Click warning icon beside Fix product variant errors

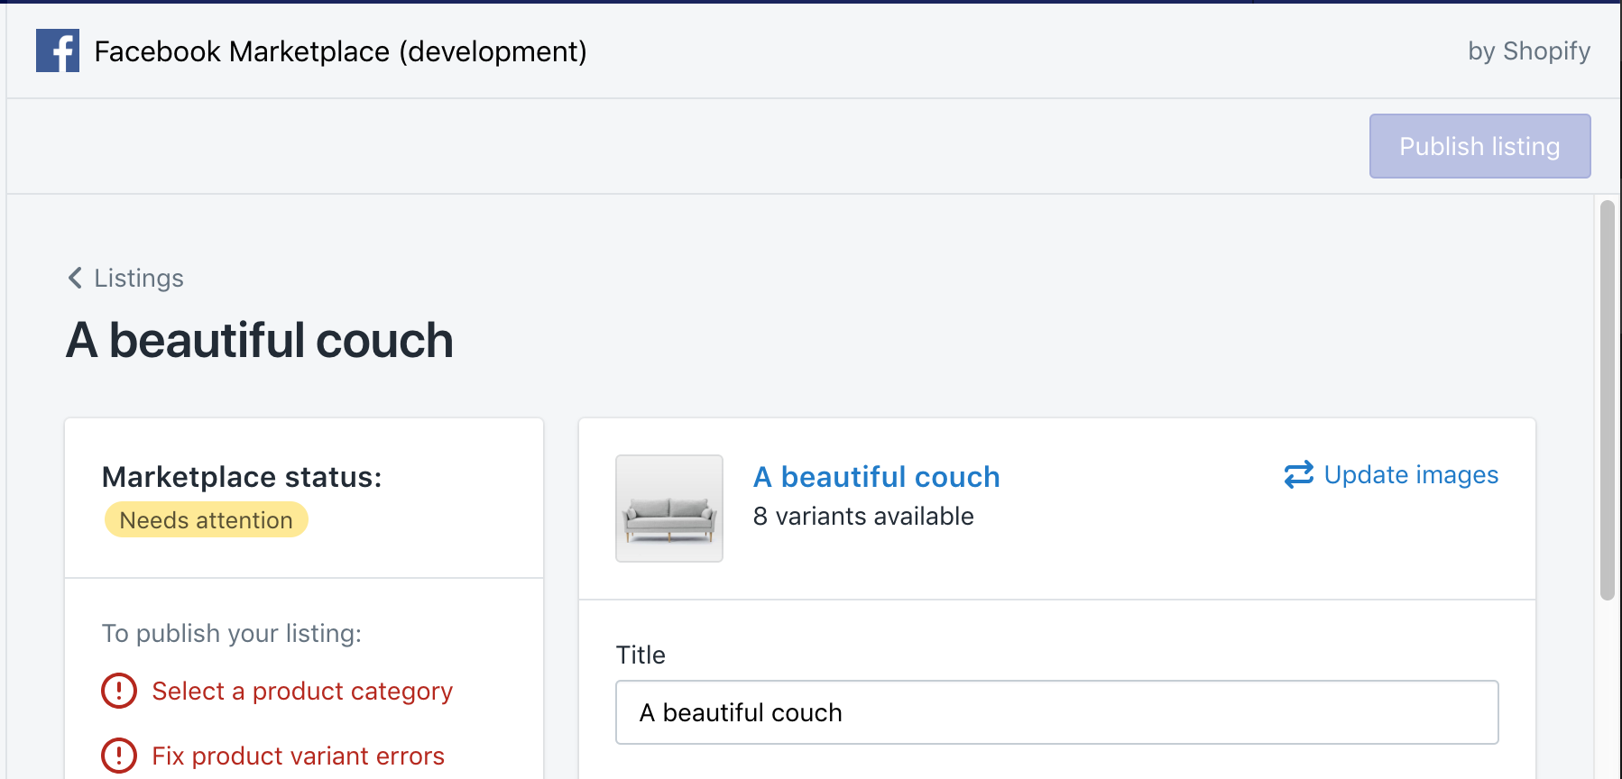tap(119, 756)
